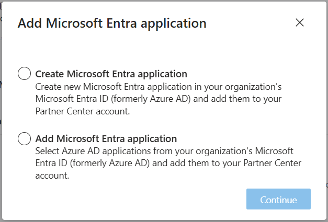The height and width of the screenshot is (222, 328).
Task: Click the 'Create Microsoft Entra application' option label
Action: (x=111, y=74)
